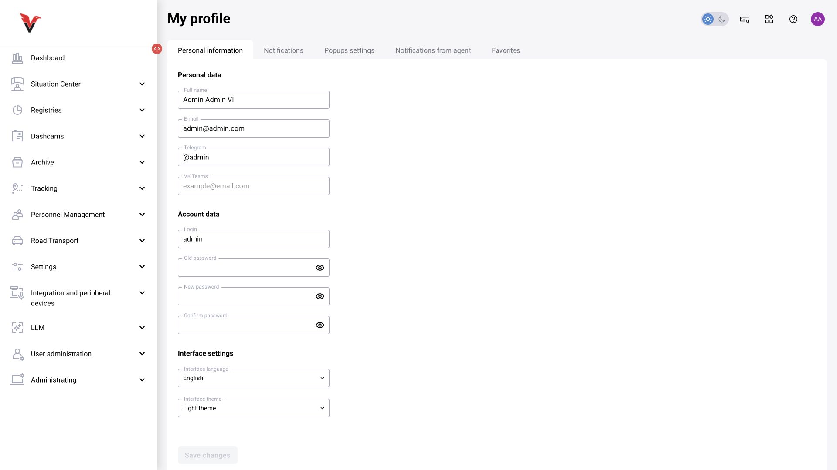This screenshot has height=470, width=837.
Task: Click the Dashcams sidebar icon
Action: coord(17,136)
